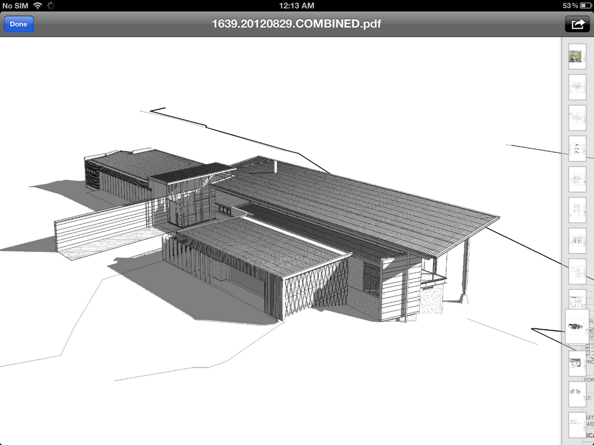Tap the Wi-Fi status icon

tap(38, 5)
